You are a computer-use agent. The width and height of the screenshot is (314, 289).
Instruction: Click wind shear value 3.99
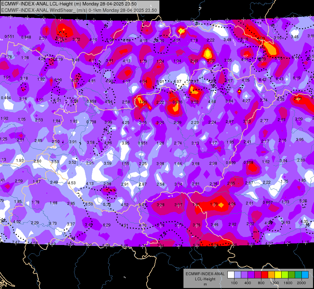tap(108, 122)
